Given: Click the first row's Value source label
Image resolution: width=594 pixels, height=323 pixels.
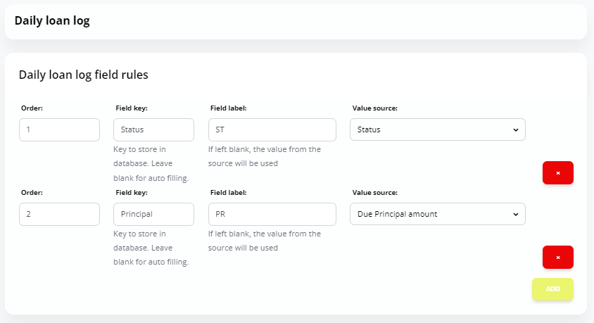Looking at the screenshot, I should [x=374, y=108].
